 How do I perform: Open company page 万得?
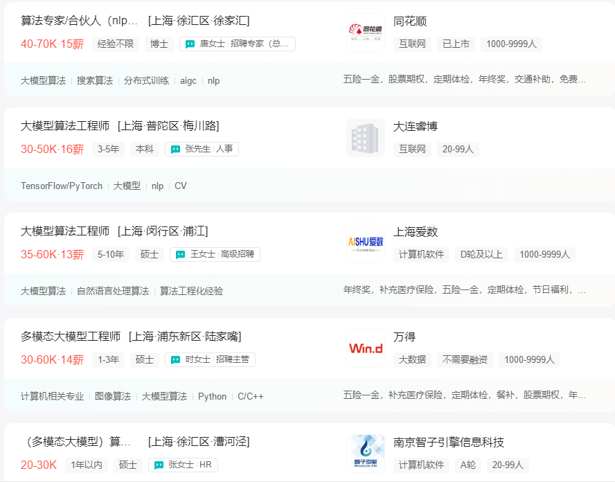point(404,337)
